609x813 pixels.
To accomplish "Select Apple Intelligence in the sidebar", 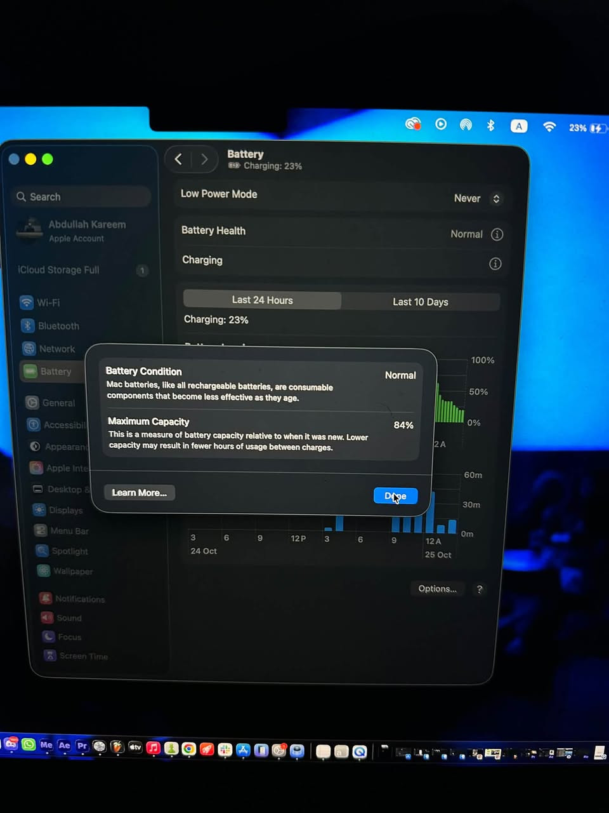I will click(59, 468).
